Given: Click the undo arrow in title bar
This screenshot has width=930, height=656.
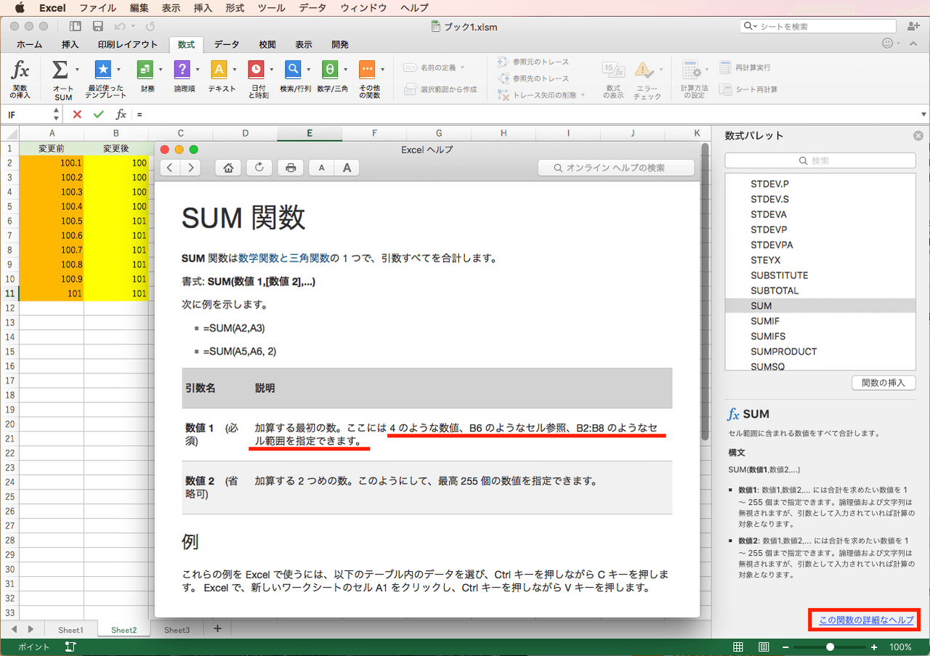Looking at the screenshot, I should 120,26.
